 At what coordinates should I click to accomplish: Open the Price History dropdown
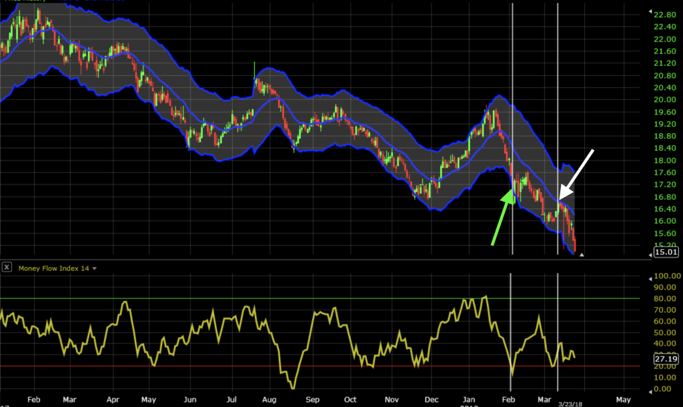click(51, 2)
